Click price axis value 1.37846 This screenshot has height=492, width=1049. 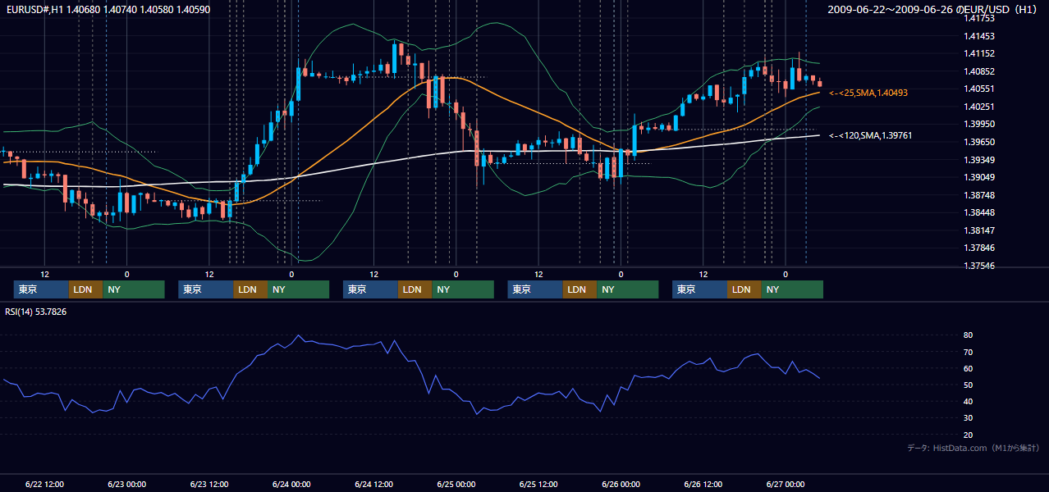[x=978, y=248]
